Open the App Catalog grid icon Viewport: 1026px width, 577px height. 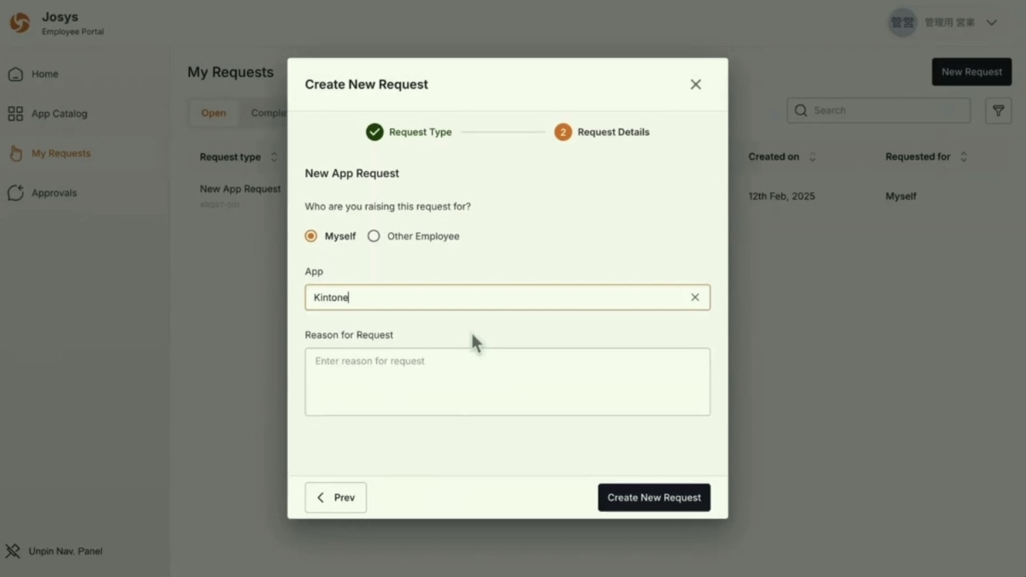coord(15,114)
